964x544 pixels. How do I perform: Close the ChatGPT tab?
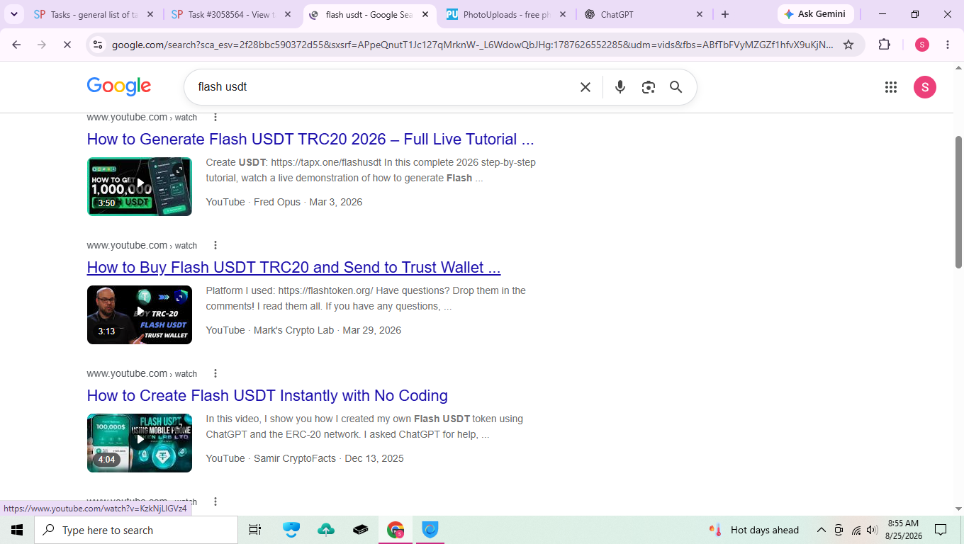pos(700,14)
